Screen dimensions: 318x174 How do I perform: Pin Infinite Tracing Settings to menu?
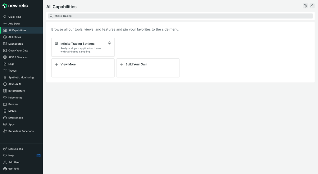[109, 43]
